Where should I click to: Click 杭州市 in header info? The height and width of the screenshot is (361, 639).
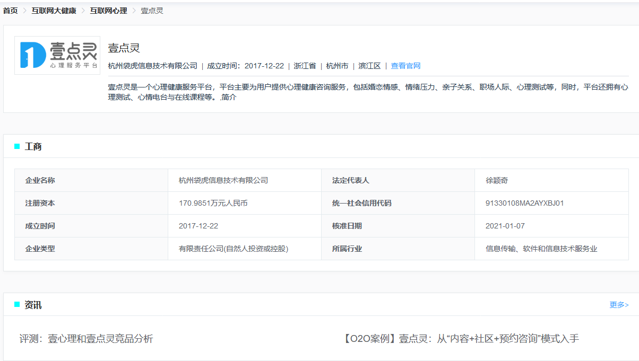(x=337, y=66)
